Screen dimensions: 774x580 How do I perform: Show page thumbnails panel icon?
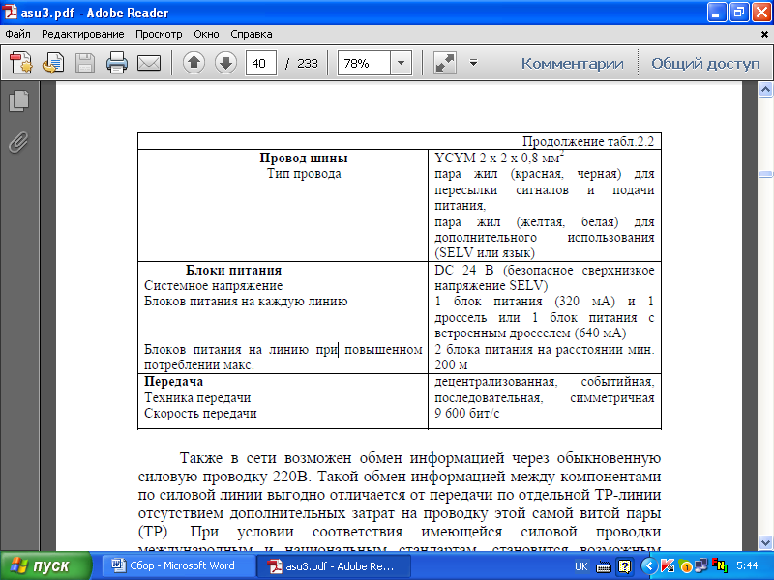coord(18,101)
